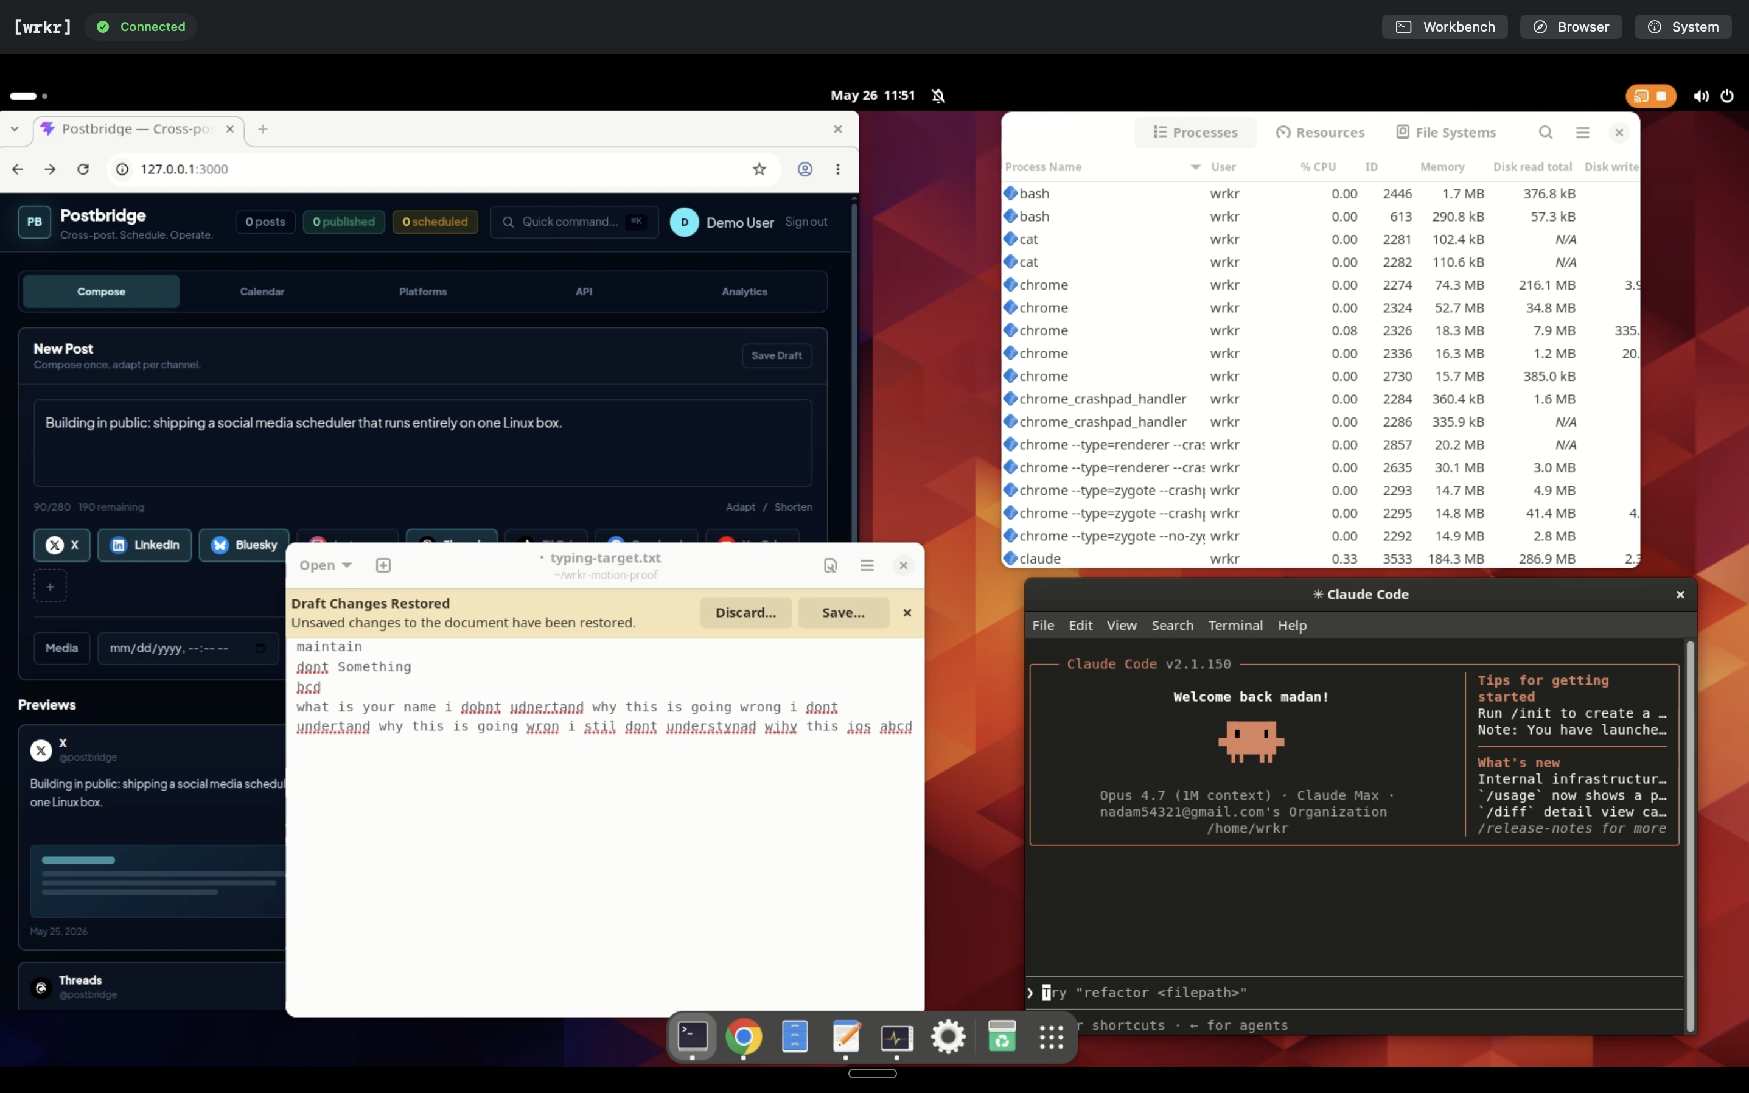Open the Analytics tab
This screenshot has width=1749, height=1093.
(x=744, y=292)
